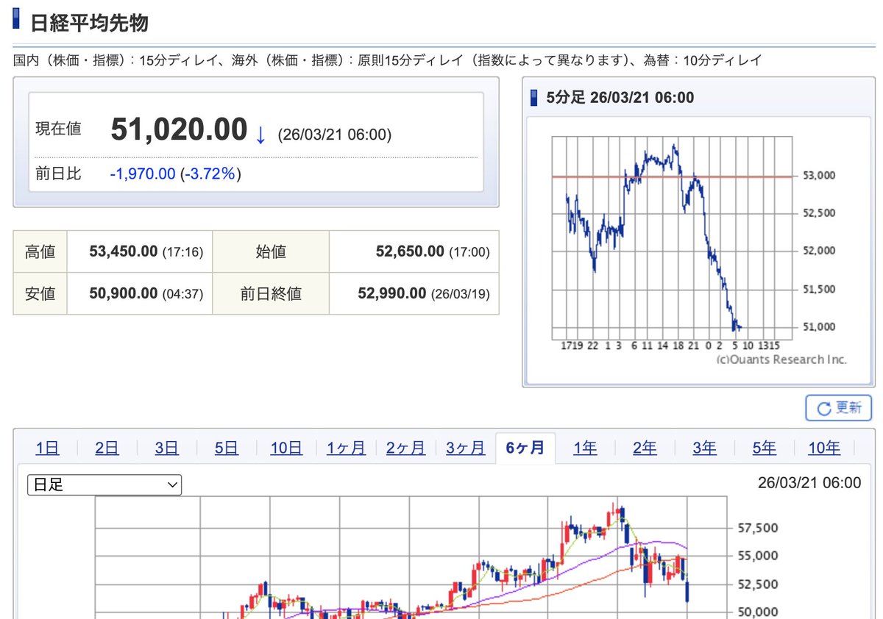Click the 6-month daily candlestick chart
The image size is (883, 619).
coord(436,559)
